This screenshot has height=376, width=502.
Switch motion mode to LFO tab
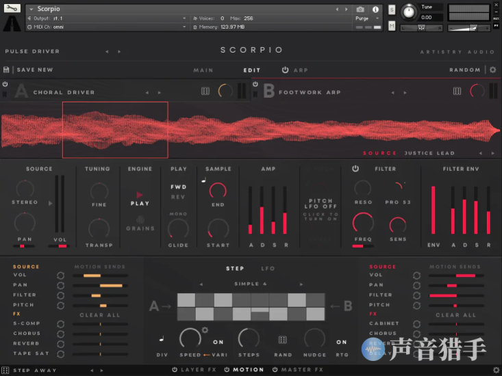pos(268,269)
